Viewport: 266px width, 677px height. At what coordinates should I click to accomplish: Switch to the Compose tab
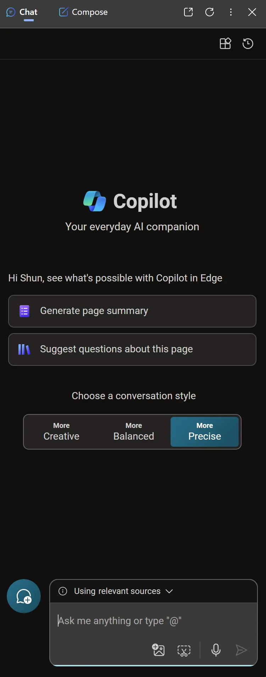click(83, 12)
